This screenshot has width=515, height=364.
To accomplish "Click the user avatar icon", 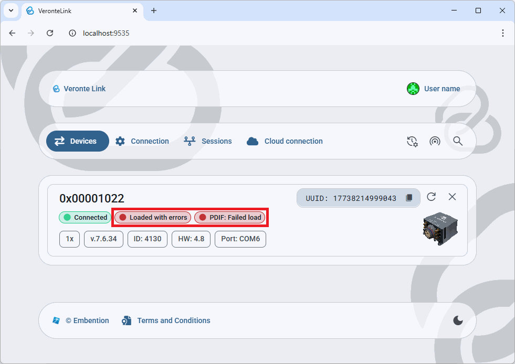I will tap(413, 89).
